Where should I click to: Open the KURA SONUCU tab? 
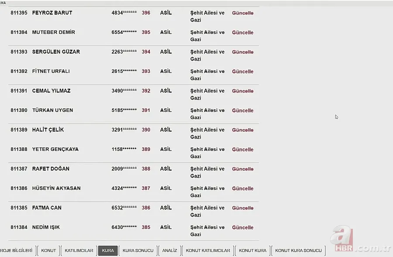click(138, 250)
